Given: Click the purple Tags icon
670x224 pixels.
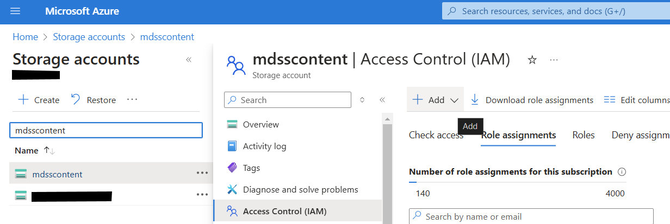Looking at the screenshot, I should (x=232, y=168).
